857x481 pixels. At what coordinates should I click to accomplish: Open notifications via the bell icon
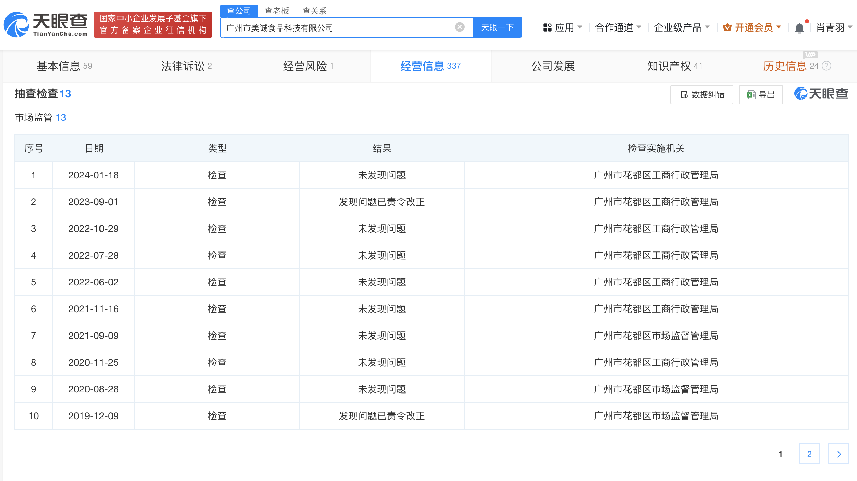[x=799, y=27]
